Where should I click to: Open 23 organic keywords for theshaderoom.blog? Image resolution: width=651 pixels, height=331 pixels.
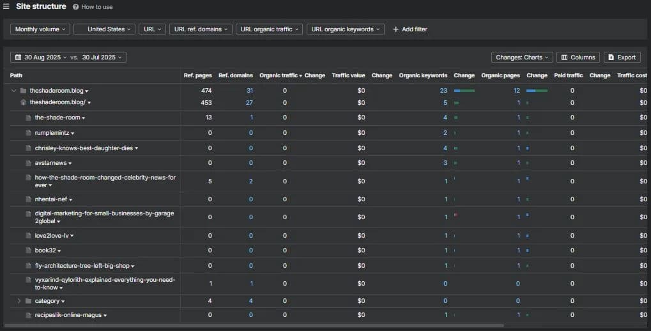(x=443, y=91)
